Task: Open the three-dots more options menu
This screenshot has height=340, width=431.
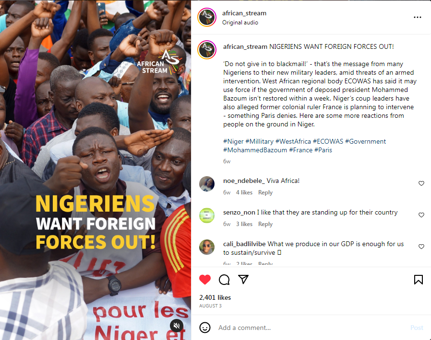Action: (x=418, y=17)
